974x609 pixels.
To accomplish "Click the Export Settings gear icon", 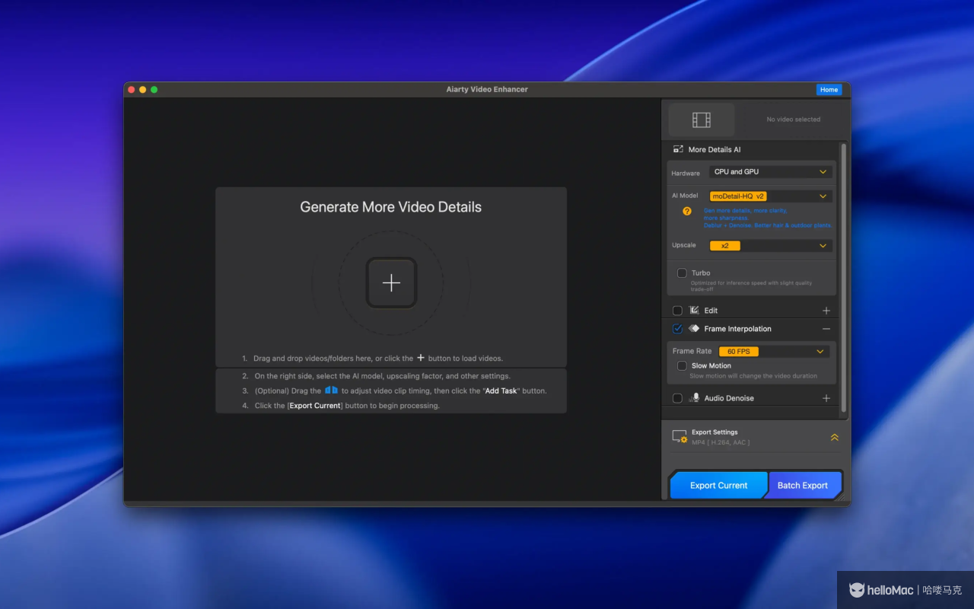I will pos(680,437).
